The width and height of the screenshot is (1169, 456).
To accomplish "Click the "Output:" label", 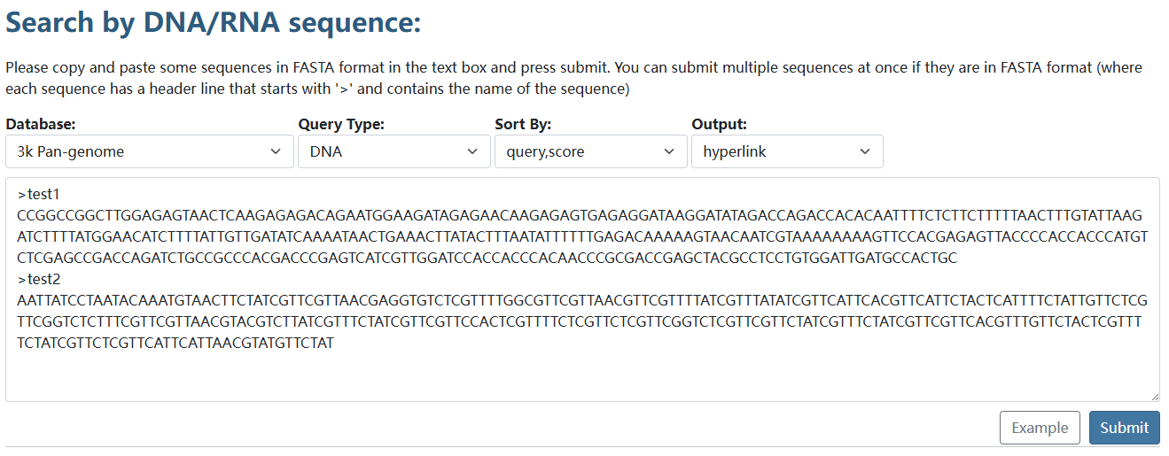I will coord(719,124).
